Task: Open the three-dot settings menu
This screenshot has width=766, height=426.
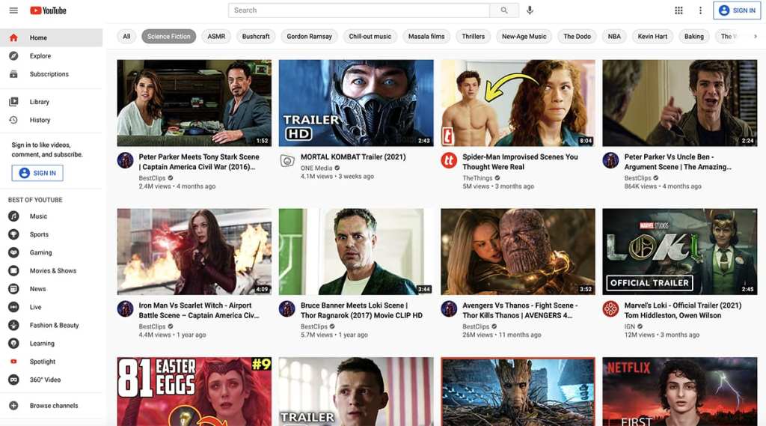Action: (x=700, y=10)
